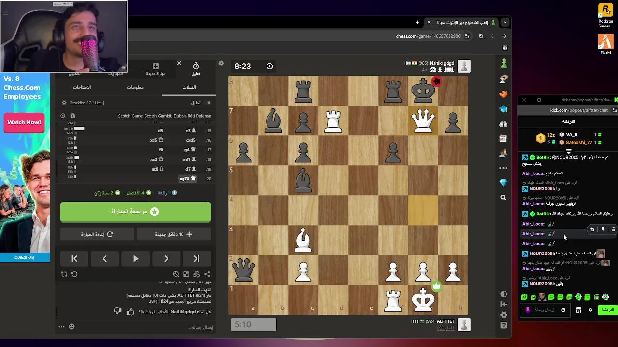Open Rockstar Games desktop shortcut

pos(606,15)
